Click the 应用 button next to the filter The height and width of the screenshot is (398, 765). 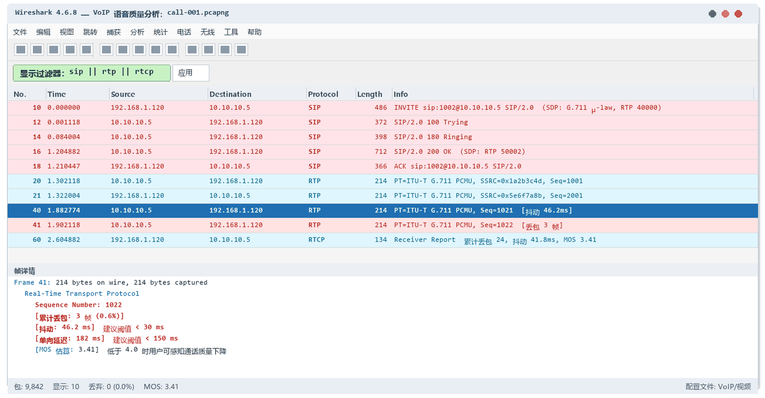191,73
